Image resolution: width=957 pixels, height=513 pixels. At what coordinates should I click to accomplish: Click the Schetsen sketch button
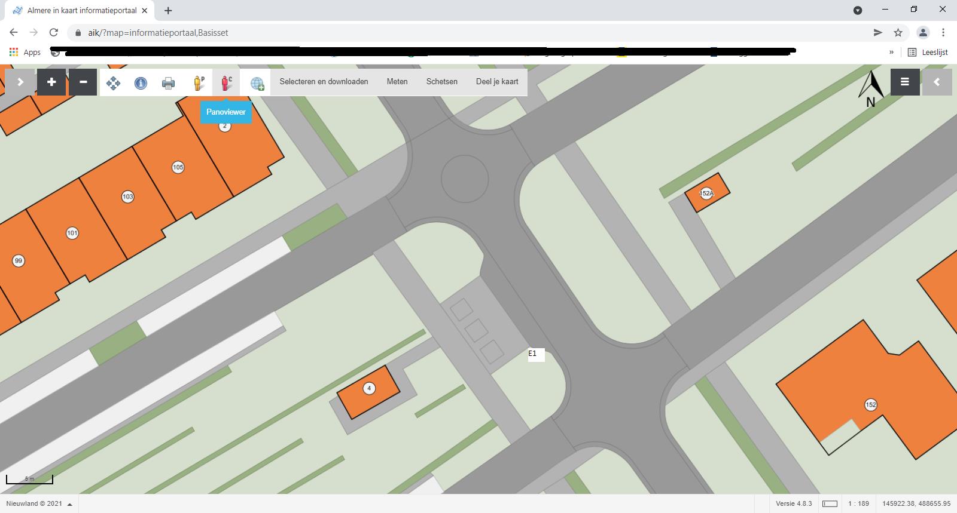(441, 82)
